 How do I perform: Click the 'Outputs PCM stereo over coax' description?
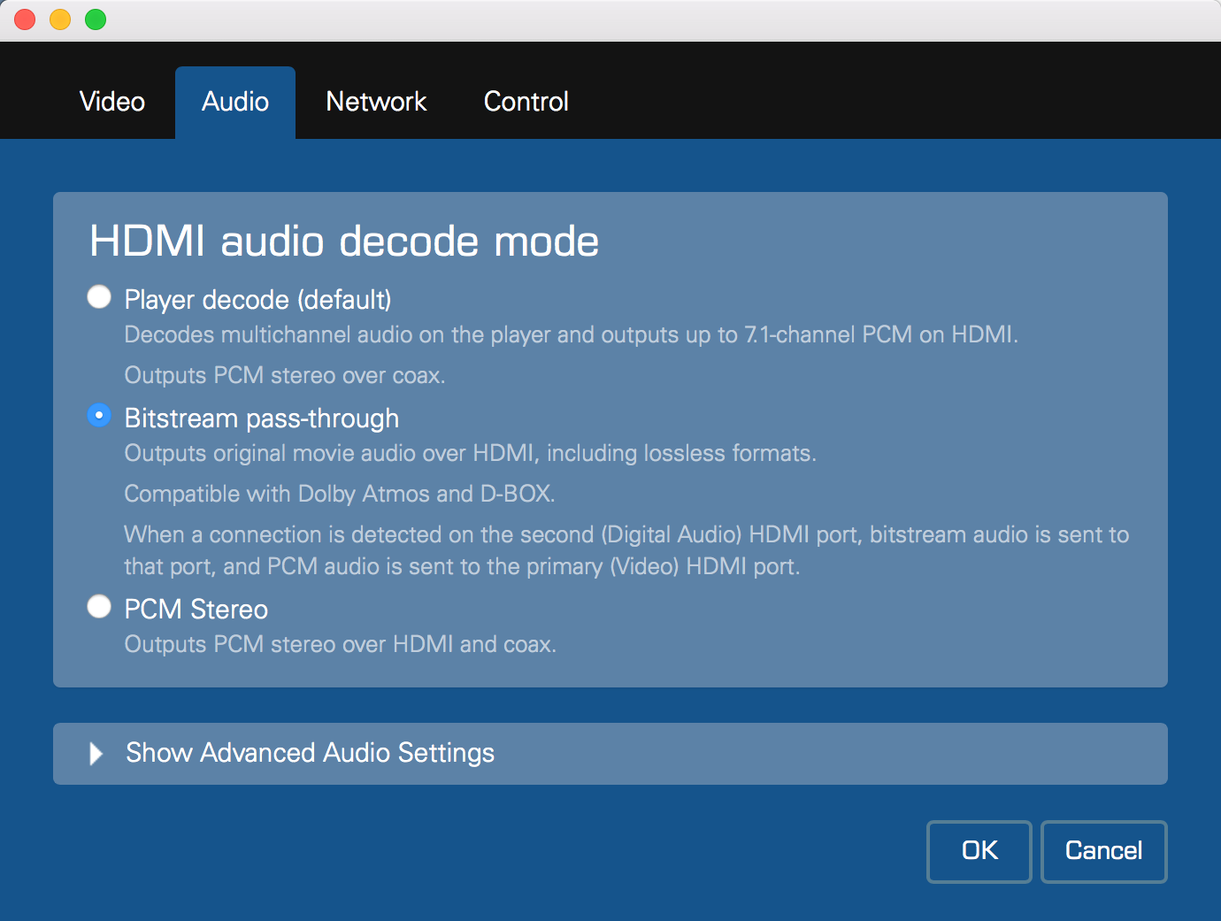(285, 375)
